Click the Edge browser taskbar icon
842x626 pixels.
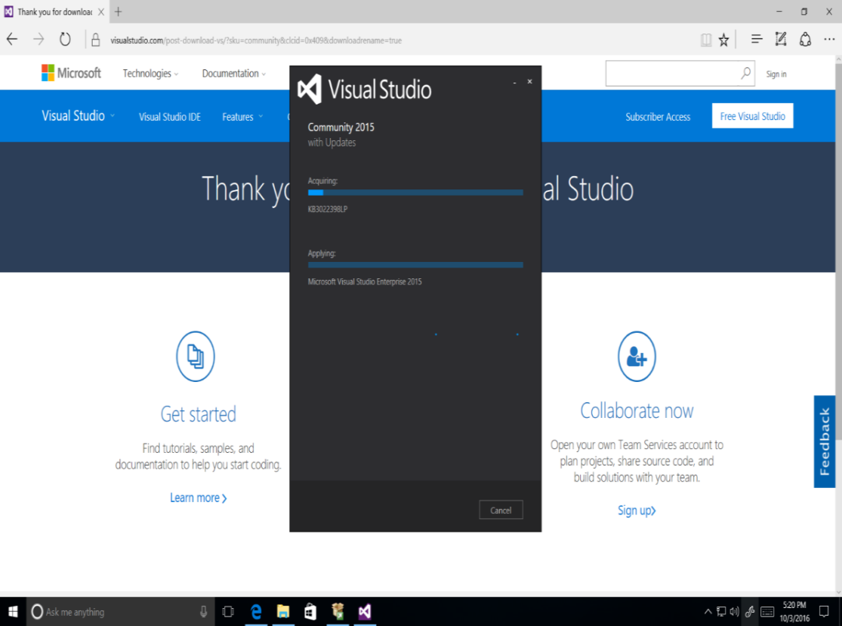(x=256, y=611)
